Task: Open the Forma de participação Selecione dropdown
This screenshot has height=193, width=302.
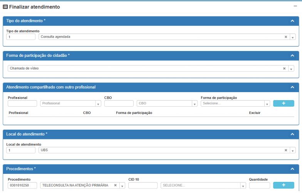Action: (267, 104)
